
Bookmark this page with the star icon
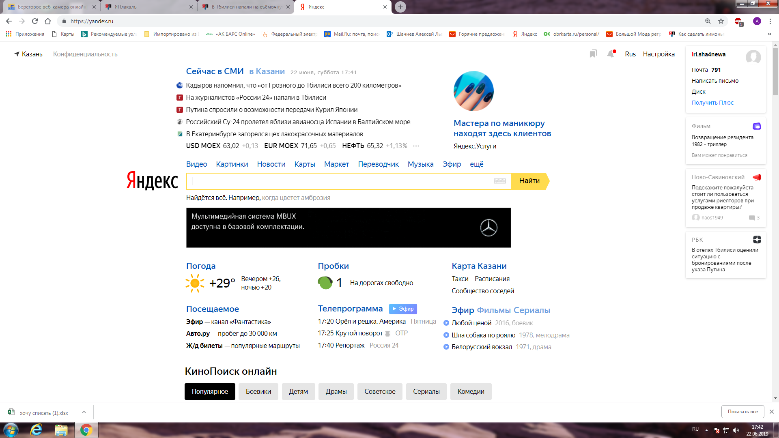(721, 21)
